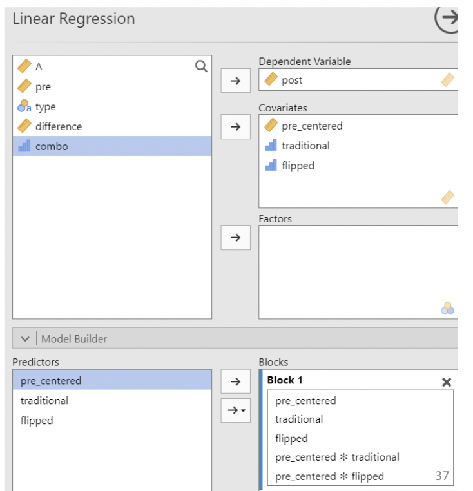This screenshot has height=491, width=473.
Task: Move variable to Dependent Variable with arrow
Action: 235,81
